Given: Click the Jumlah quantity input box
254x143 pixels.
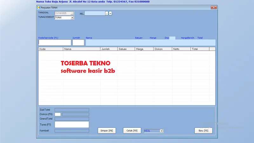Looking at the screenshot, I should pos(78,43).
